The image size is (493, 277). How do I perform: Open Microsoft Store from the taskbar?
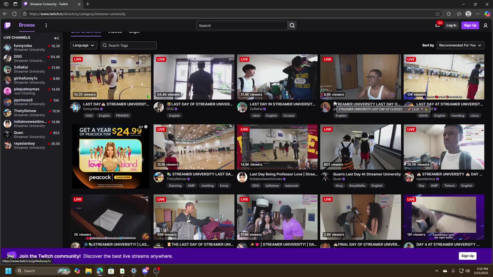[x=111, y=271]
